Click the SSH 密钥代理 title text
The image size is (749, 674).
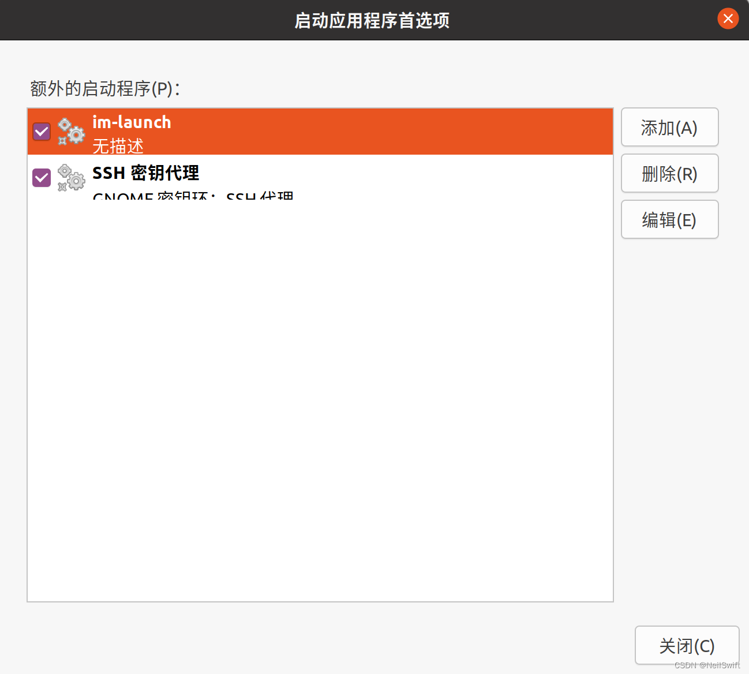145,173
